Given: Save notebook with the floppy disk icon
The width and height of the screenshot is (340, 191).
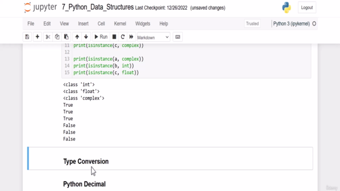Looking at the screenshot, I should point(27,37).
